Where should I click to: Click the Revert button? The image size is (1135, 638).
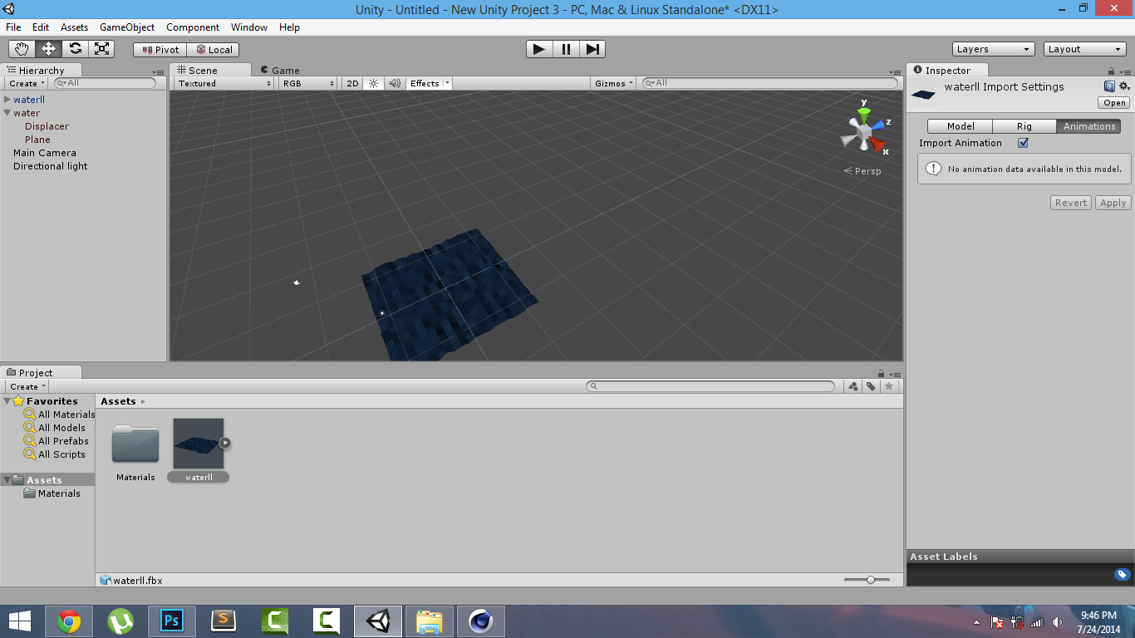pyautogui.click(x=1071, y=203)
